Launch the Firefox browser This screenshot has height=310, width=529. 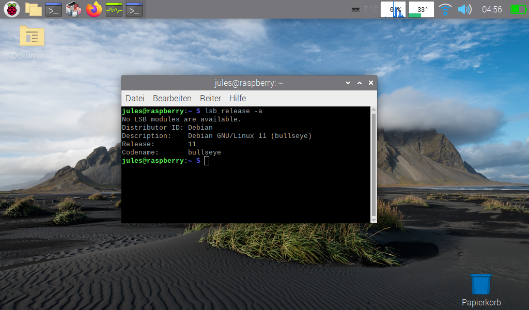click(94, 9)
